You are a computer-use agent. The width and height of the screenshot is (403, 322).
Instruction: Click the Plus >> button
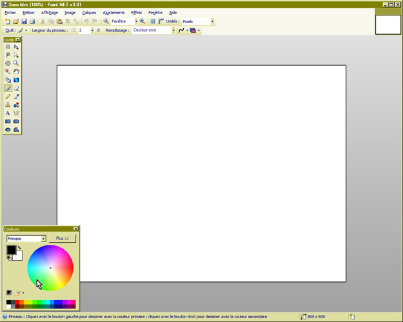[63, 238]
